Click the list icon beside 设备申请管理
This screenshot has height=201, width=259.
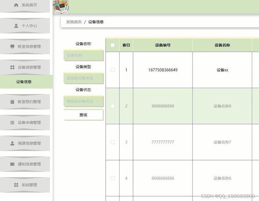[x=12, y=122]
